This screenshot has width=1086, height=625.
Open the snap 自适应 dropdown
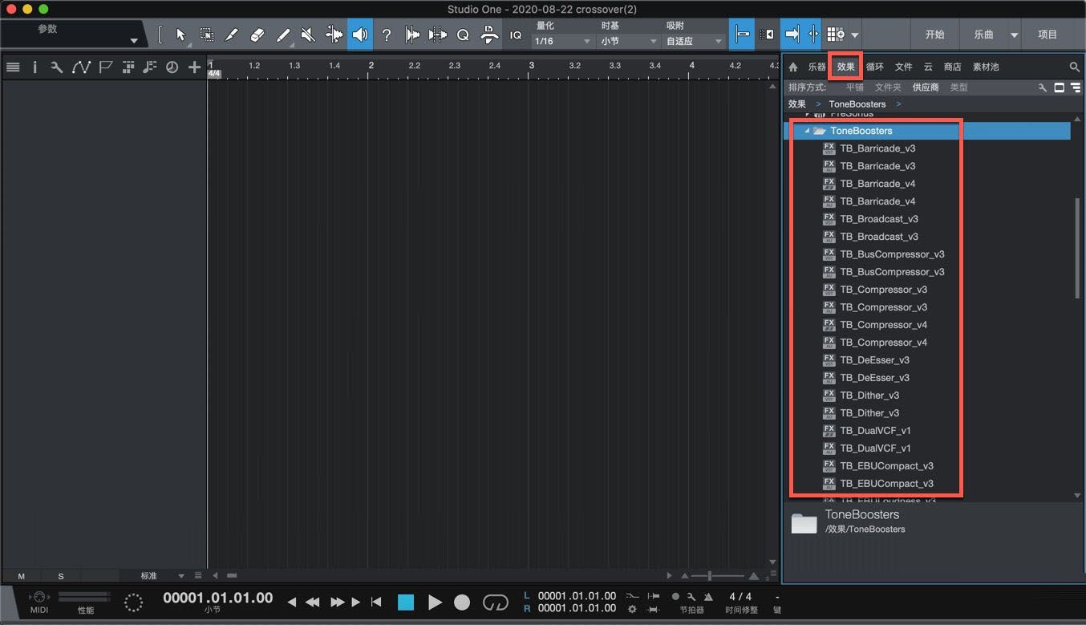point(693,41)
